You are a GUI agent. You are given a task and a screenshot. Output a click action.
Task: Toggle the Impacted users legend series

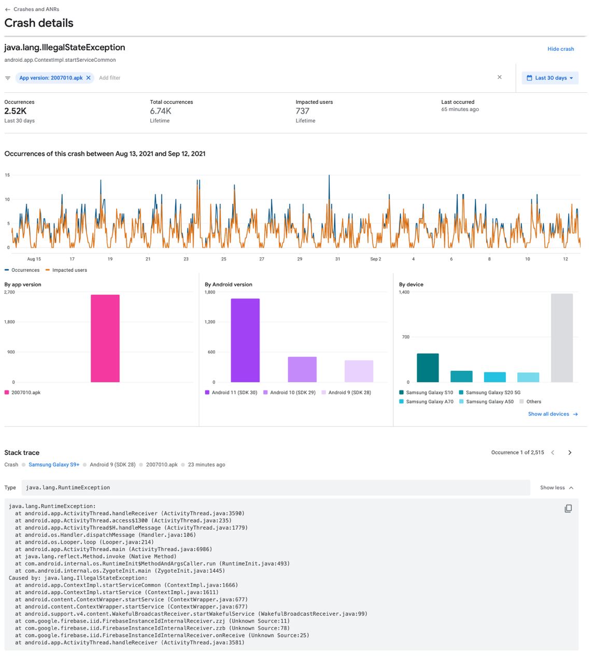coord(66,270)
